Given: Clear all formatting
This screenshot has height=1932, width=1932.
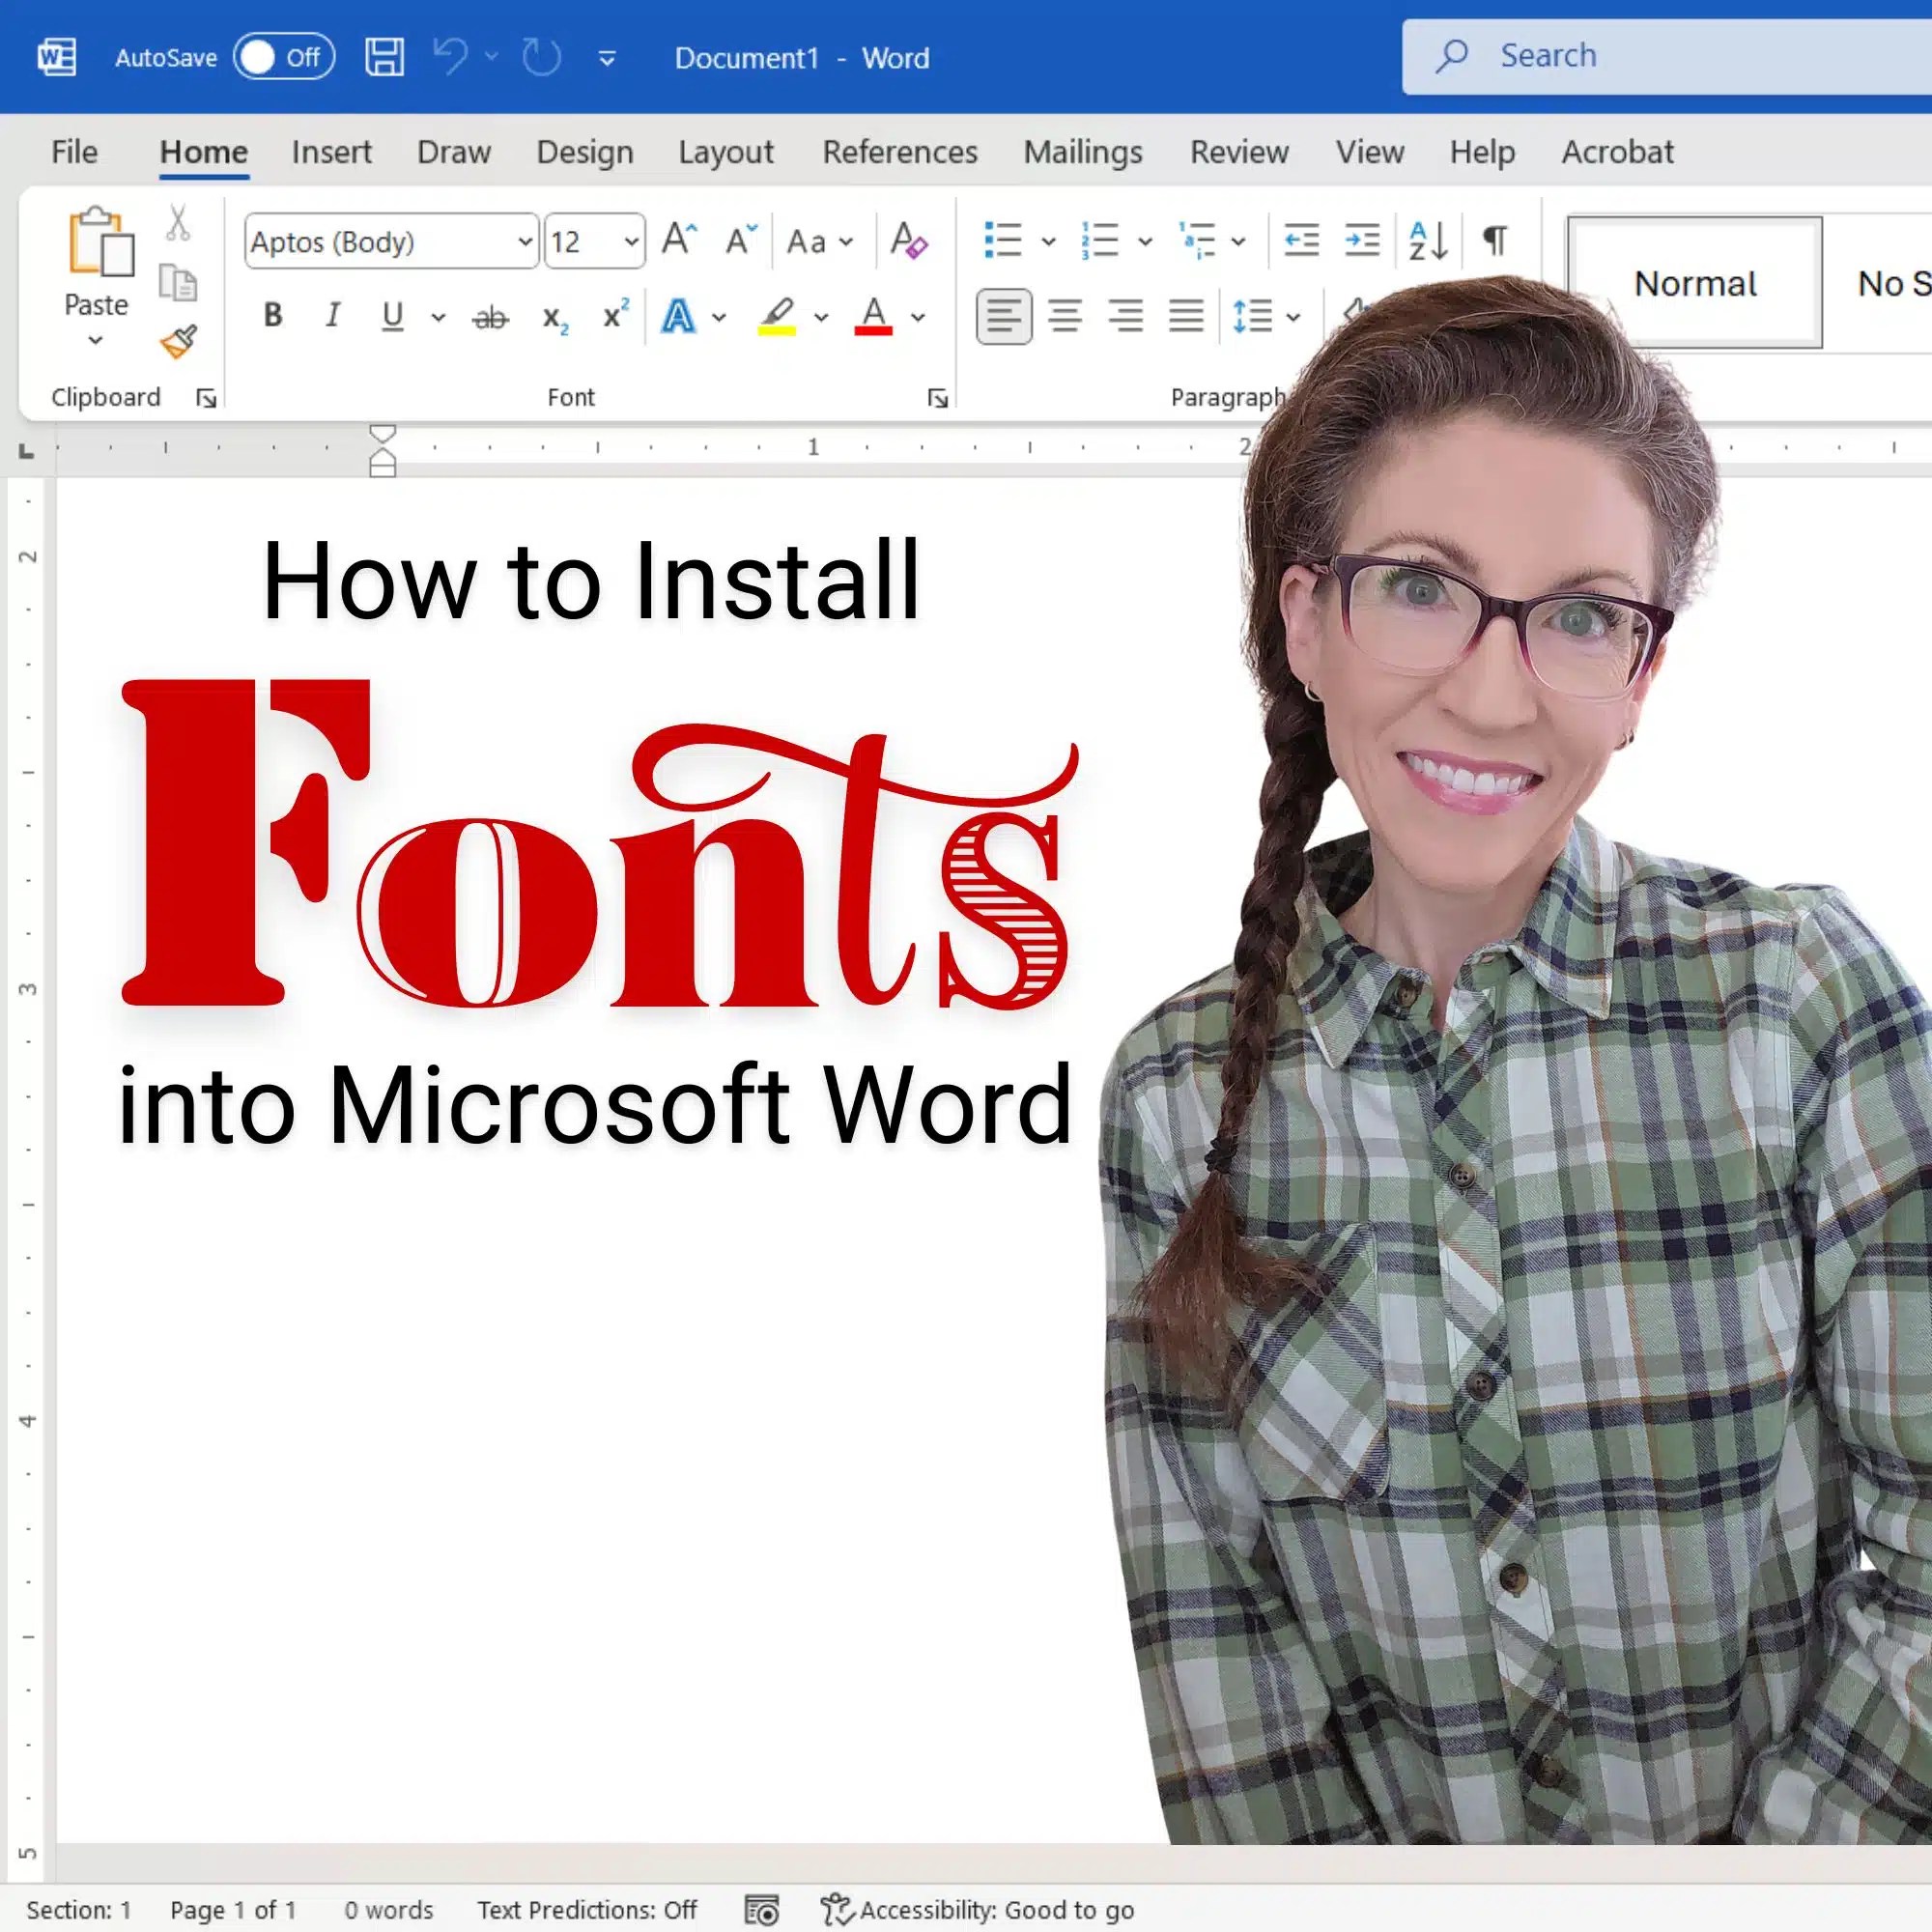Looking at the screenshot, I should point(908,240).
